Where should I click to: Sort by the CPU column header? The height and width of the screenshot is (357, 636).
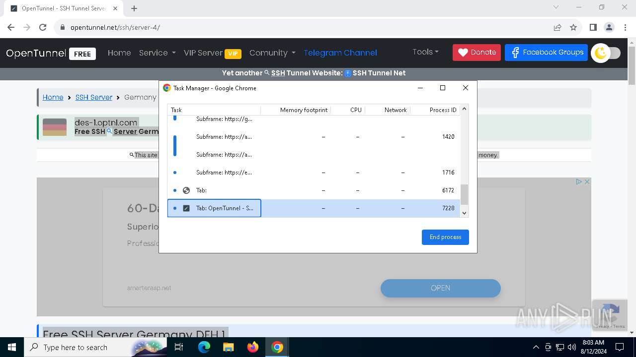coord(348,110)
